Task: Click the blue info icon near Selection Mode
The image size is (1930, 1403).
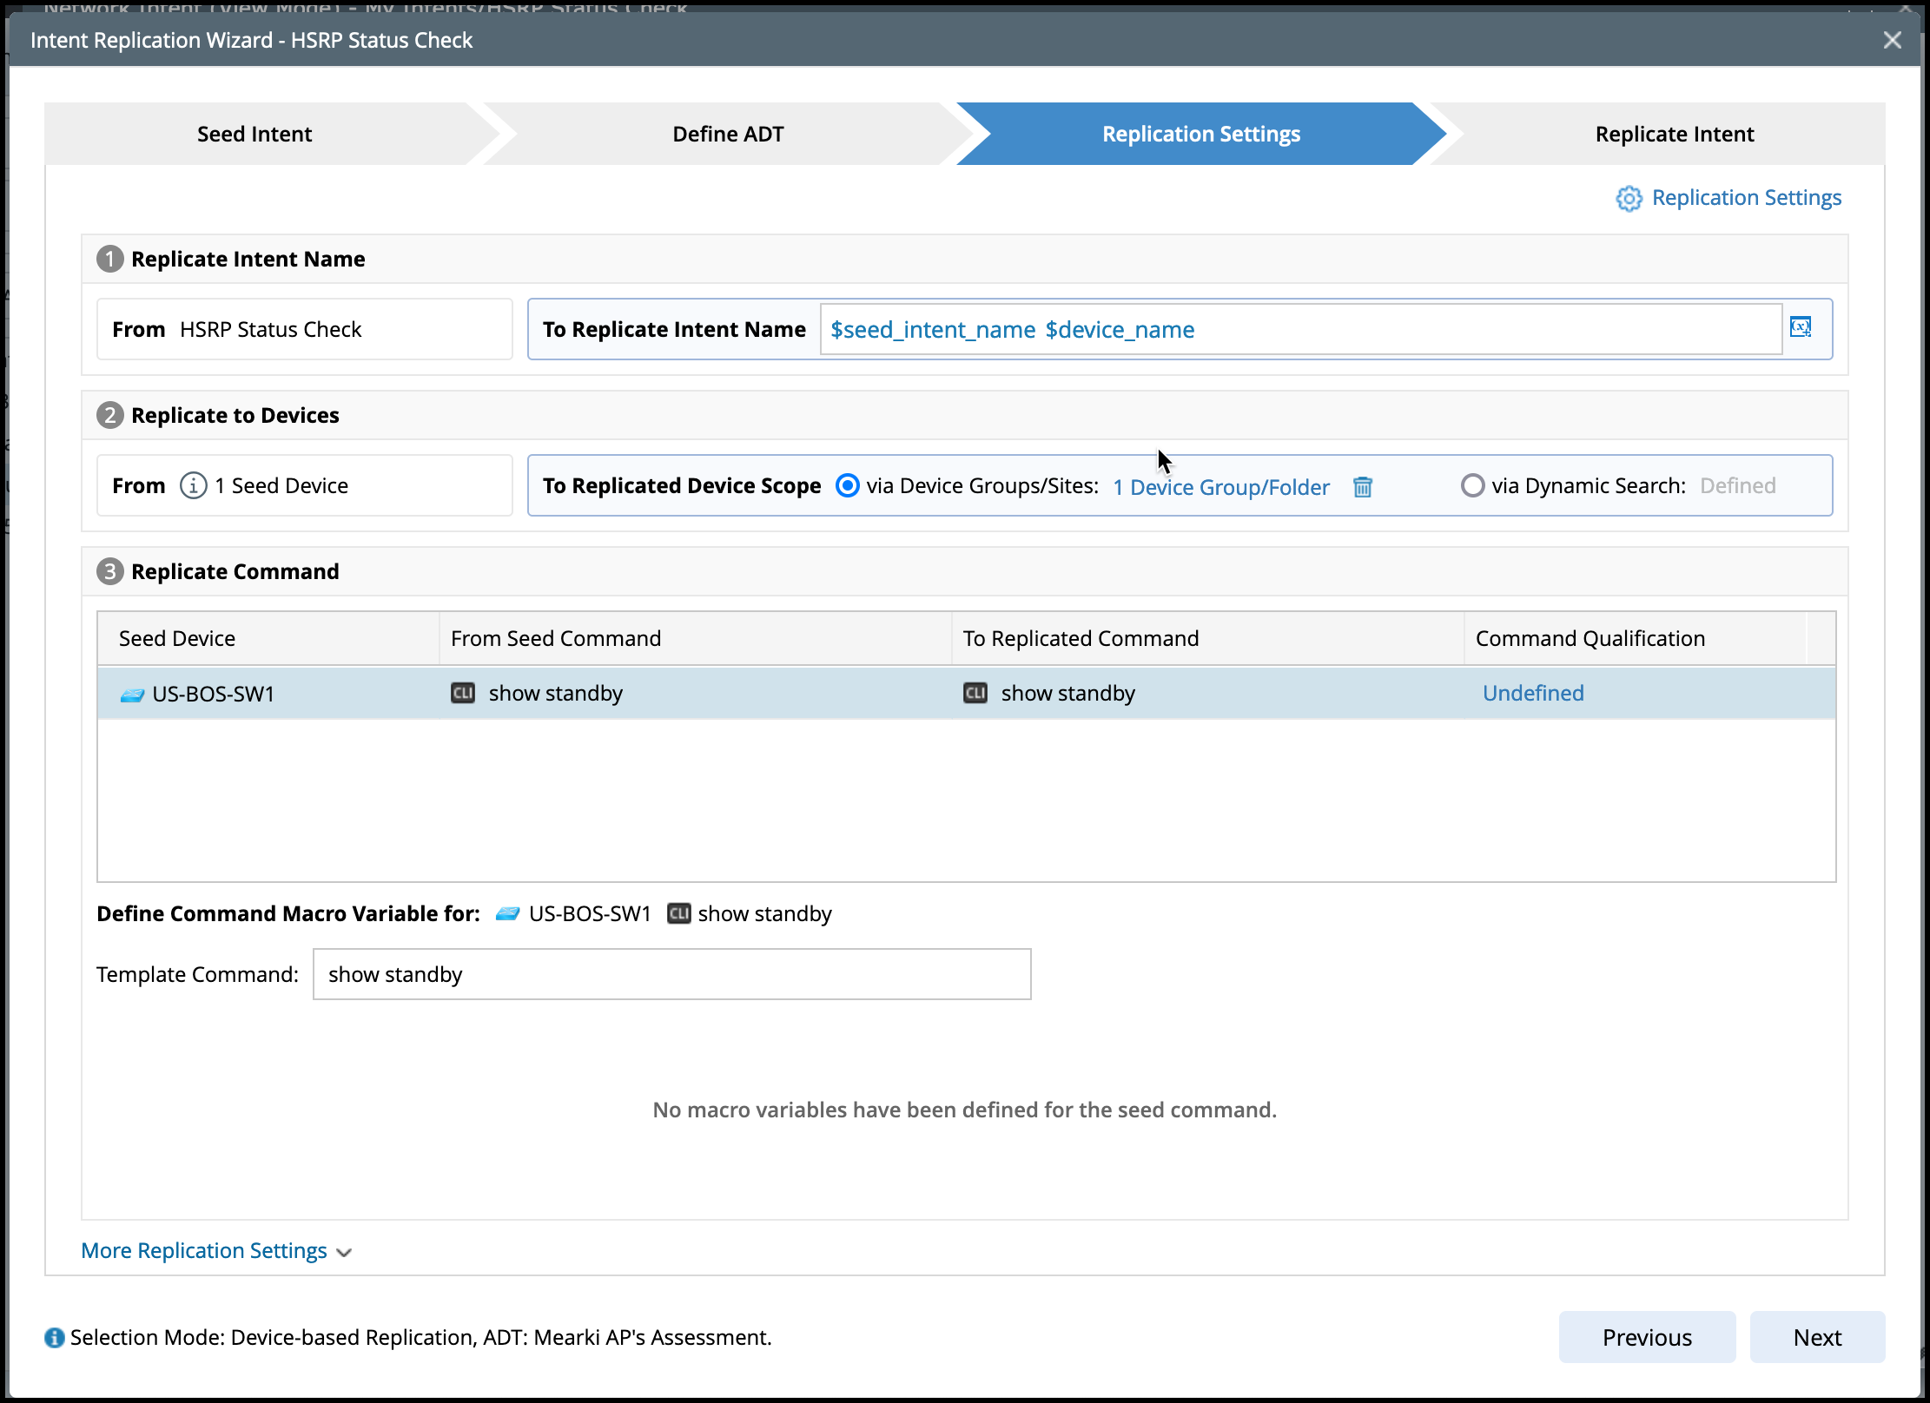Action: coord(55,1338)
